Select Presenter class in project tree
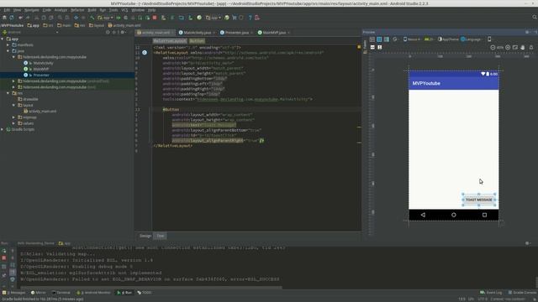 point(41,75)
